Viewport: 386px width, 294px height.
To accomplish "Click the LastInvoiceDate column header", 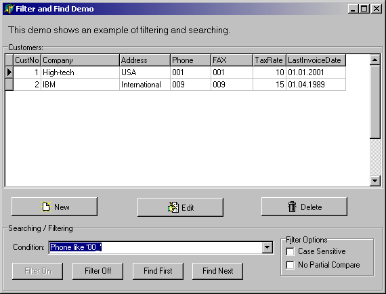I will [316, 60].
